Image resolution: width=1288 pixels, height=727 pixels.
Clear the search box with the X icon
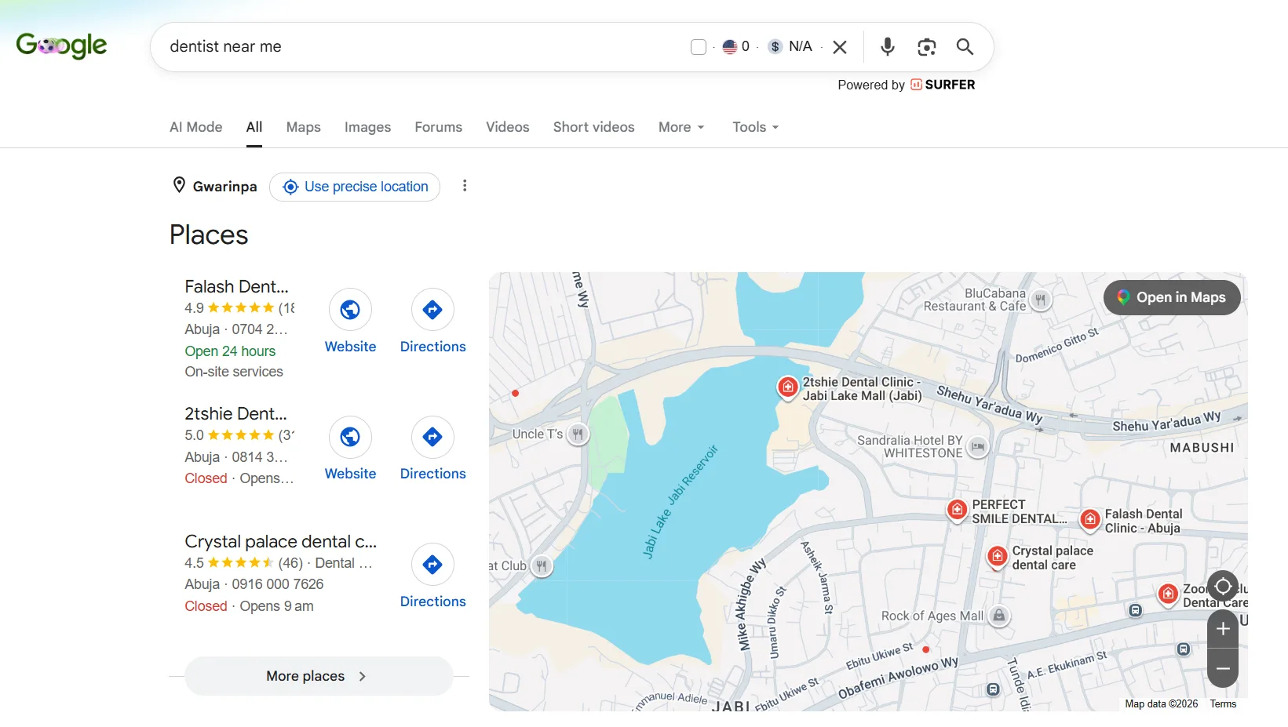tap(840, 47)
